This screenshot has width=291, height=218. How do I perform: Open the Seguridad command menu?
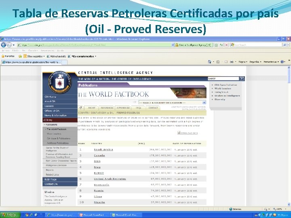255,62
